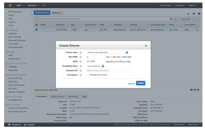Open the Services dropdown menu
The image size is (205, 128).
tap(33, 5)
